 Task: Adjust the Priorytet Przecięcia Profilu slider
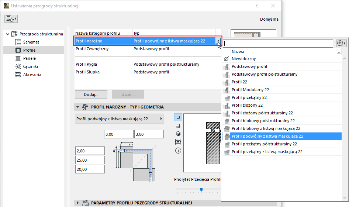201,190
